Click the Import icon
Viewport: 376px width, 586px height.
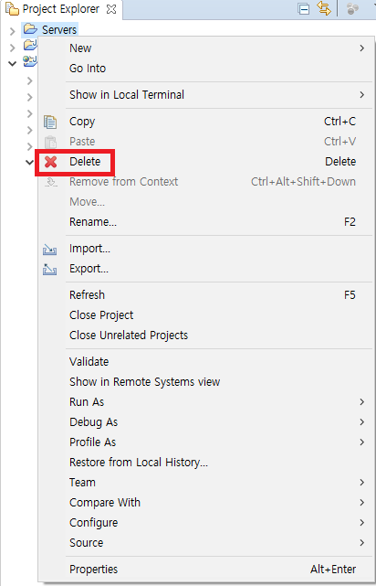click(49, 250)
